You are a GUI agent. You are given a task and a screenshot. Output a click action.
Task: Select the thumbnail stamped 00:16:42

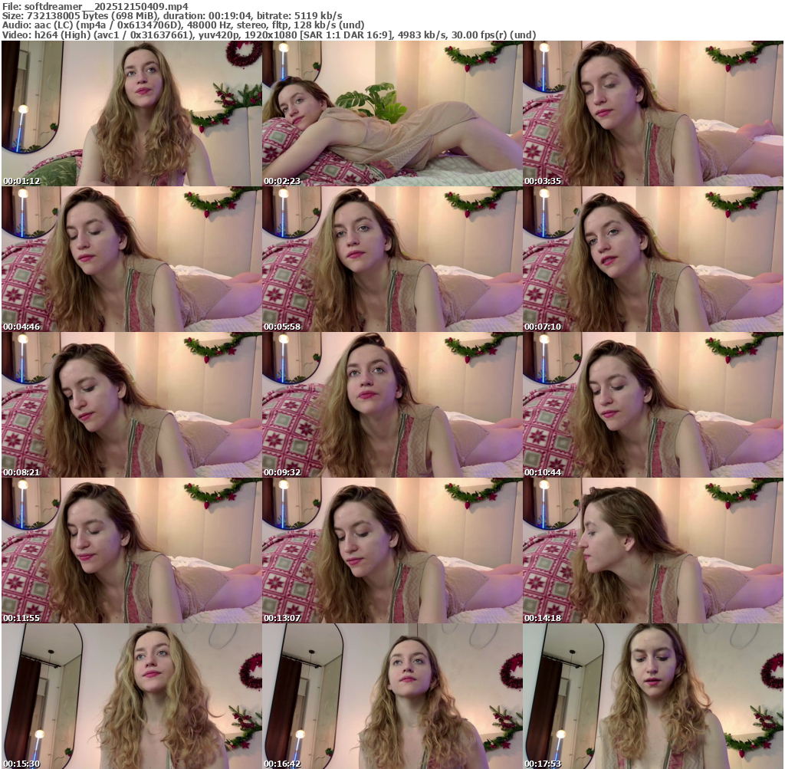tap(392, 696)
